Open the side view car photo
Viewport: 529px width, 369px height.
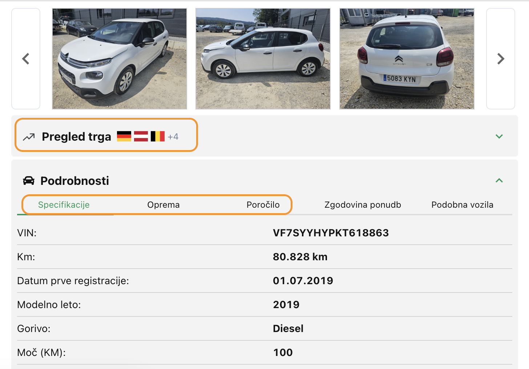[263, 59]
